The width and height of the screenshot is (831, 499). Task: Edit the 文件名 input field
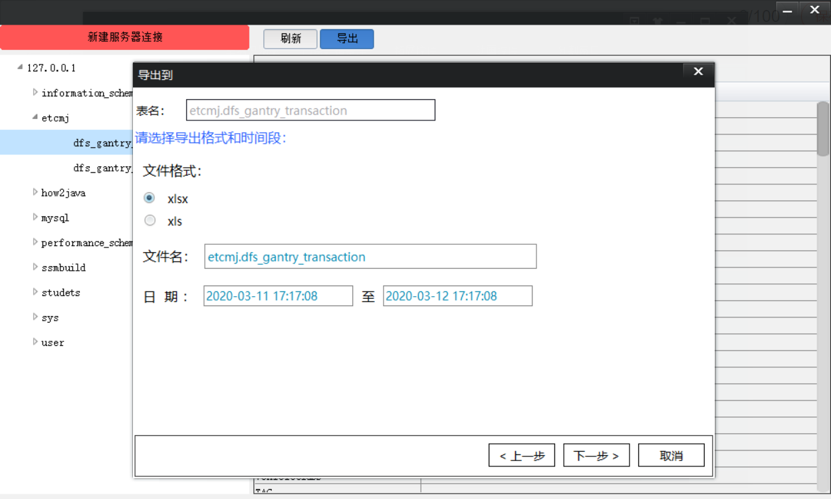370,257
